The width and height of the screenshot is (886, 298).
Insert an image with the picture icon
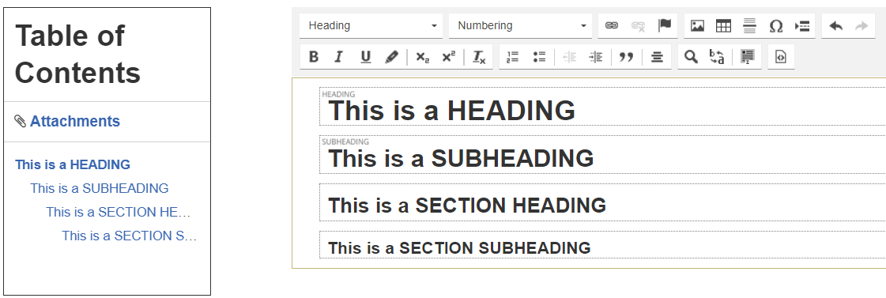pos(697,25)
